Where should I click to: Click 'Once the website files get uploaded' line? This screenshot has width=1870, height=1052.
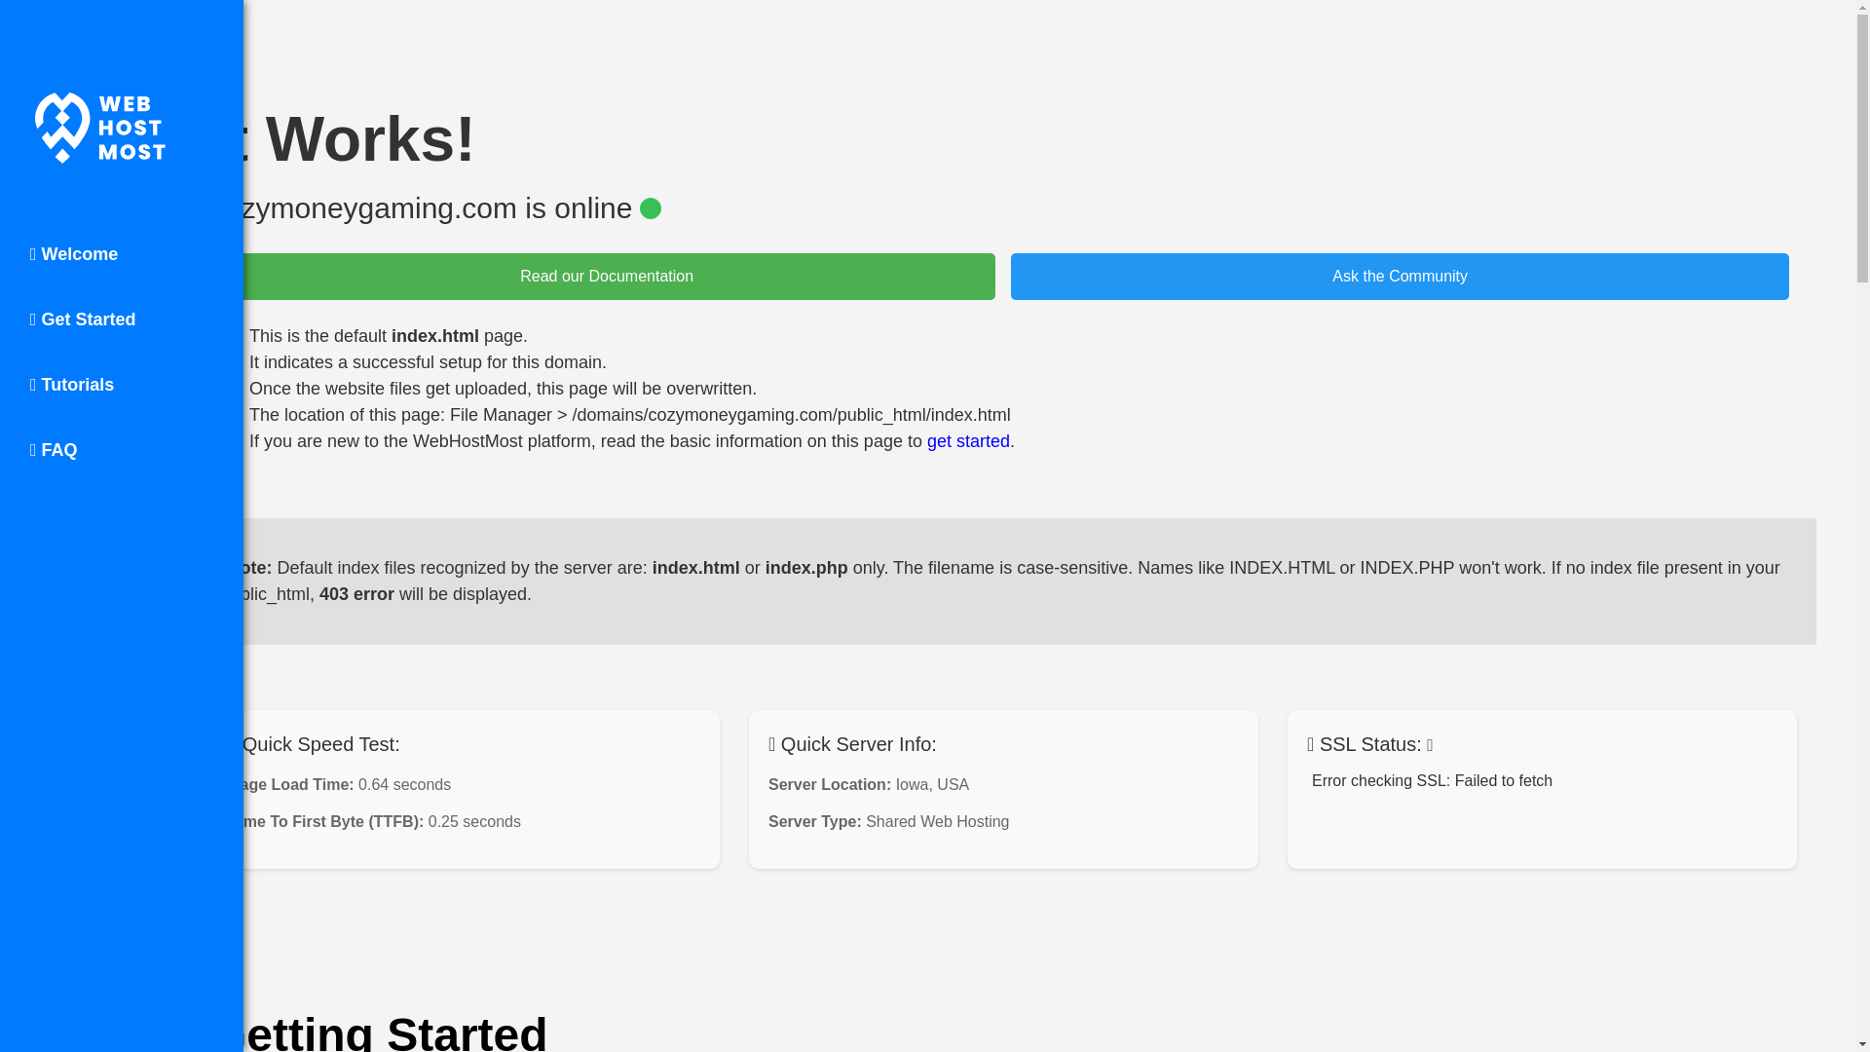[x=503, y=389]
